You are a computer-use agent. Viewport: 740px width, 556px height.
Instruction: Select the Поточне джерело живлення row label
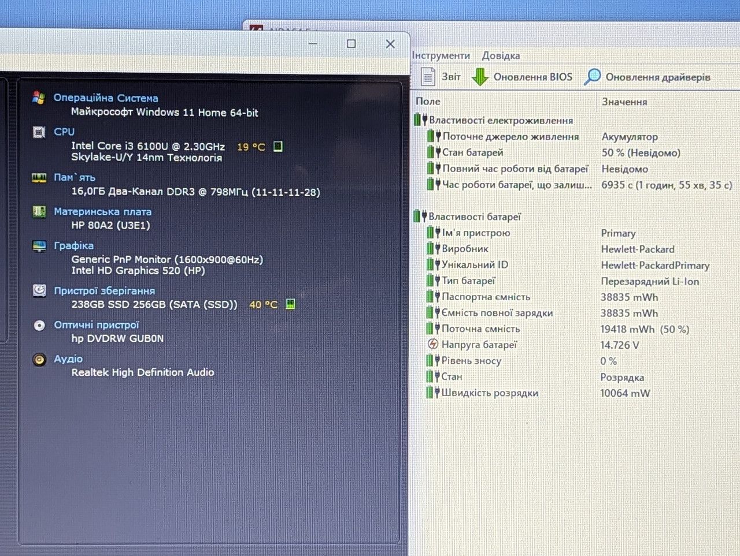510,136
